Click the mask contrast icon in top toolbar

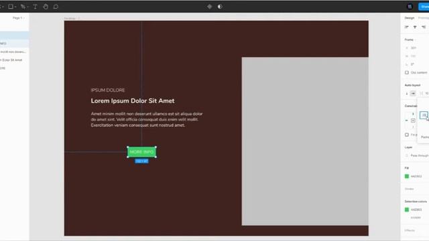click(x=220, y=7)
